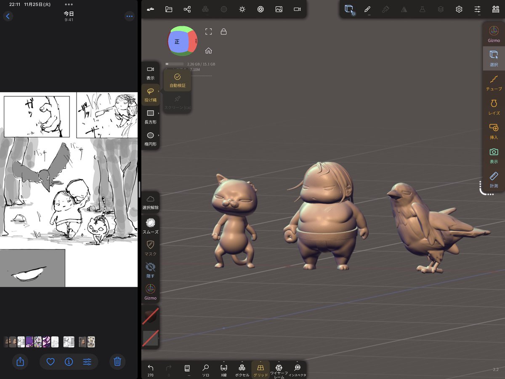The width and height of the screenshot is (505, 379).
Task: Open the selection tool settings in top-right bar
Action: 350,9
